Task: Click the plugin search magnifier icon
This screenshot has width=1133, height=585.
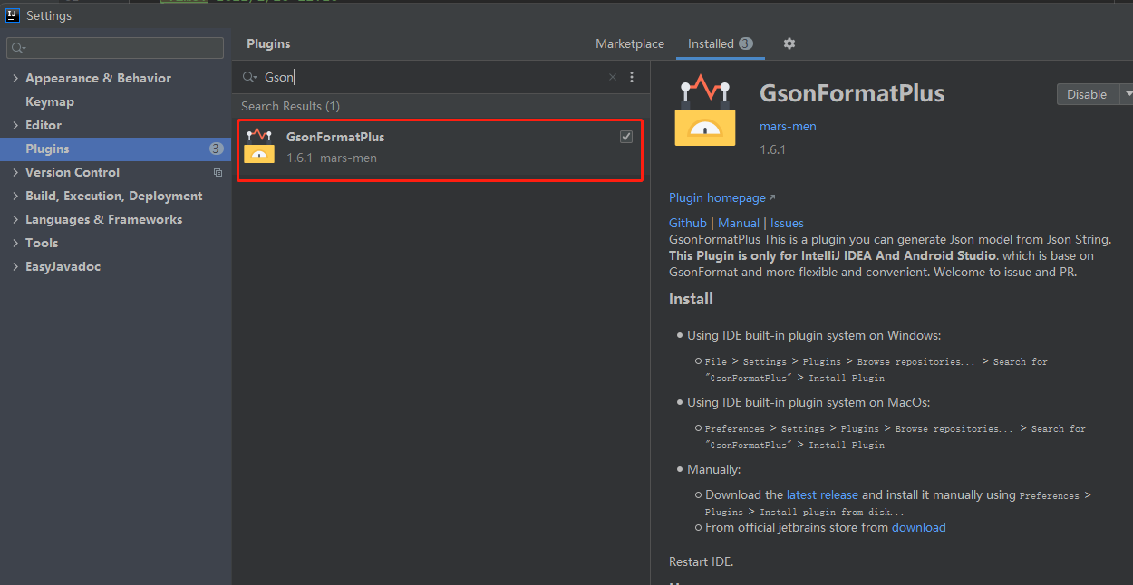Action: (249, 78)
